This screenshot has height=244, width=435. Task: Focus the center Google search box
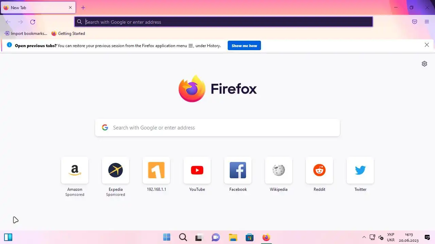[x=217, y=128]
